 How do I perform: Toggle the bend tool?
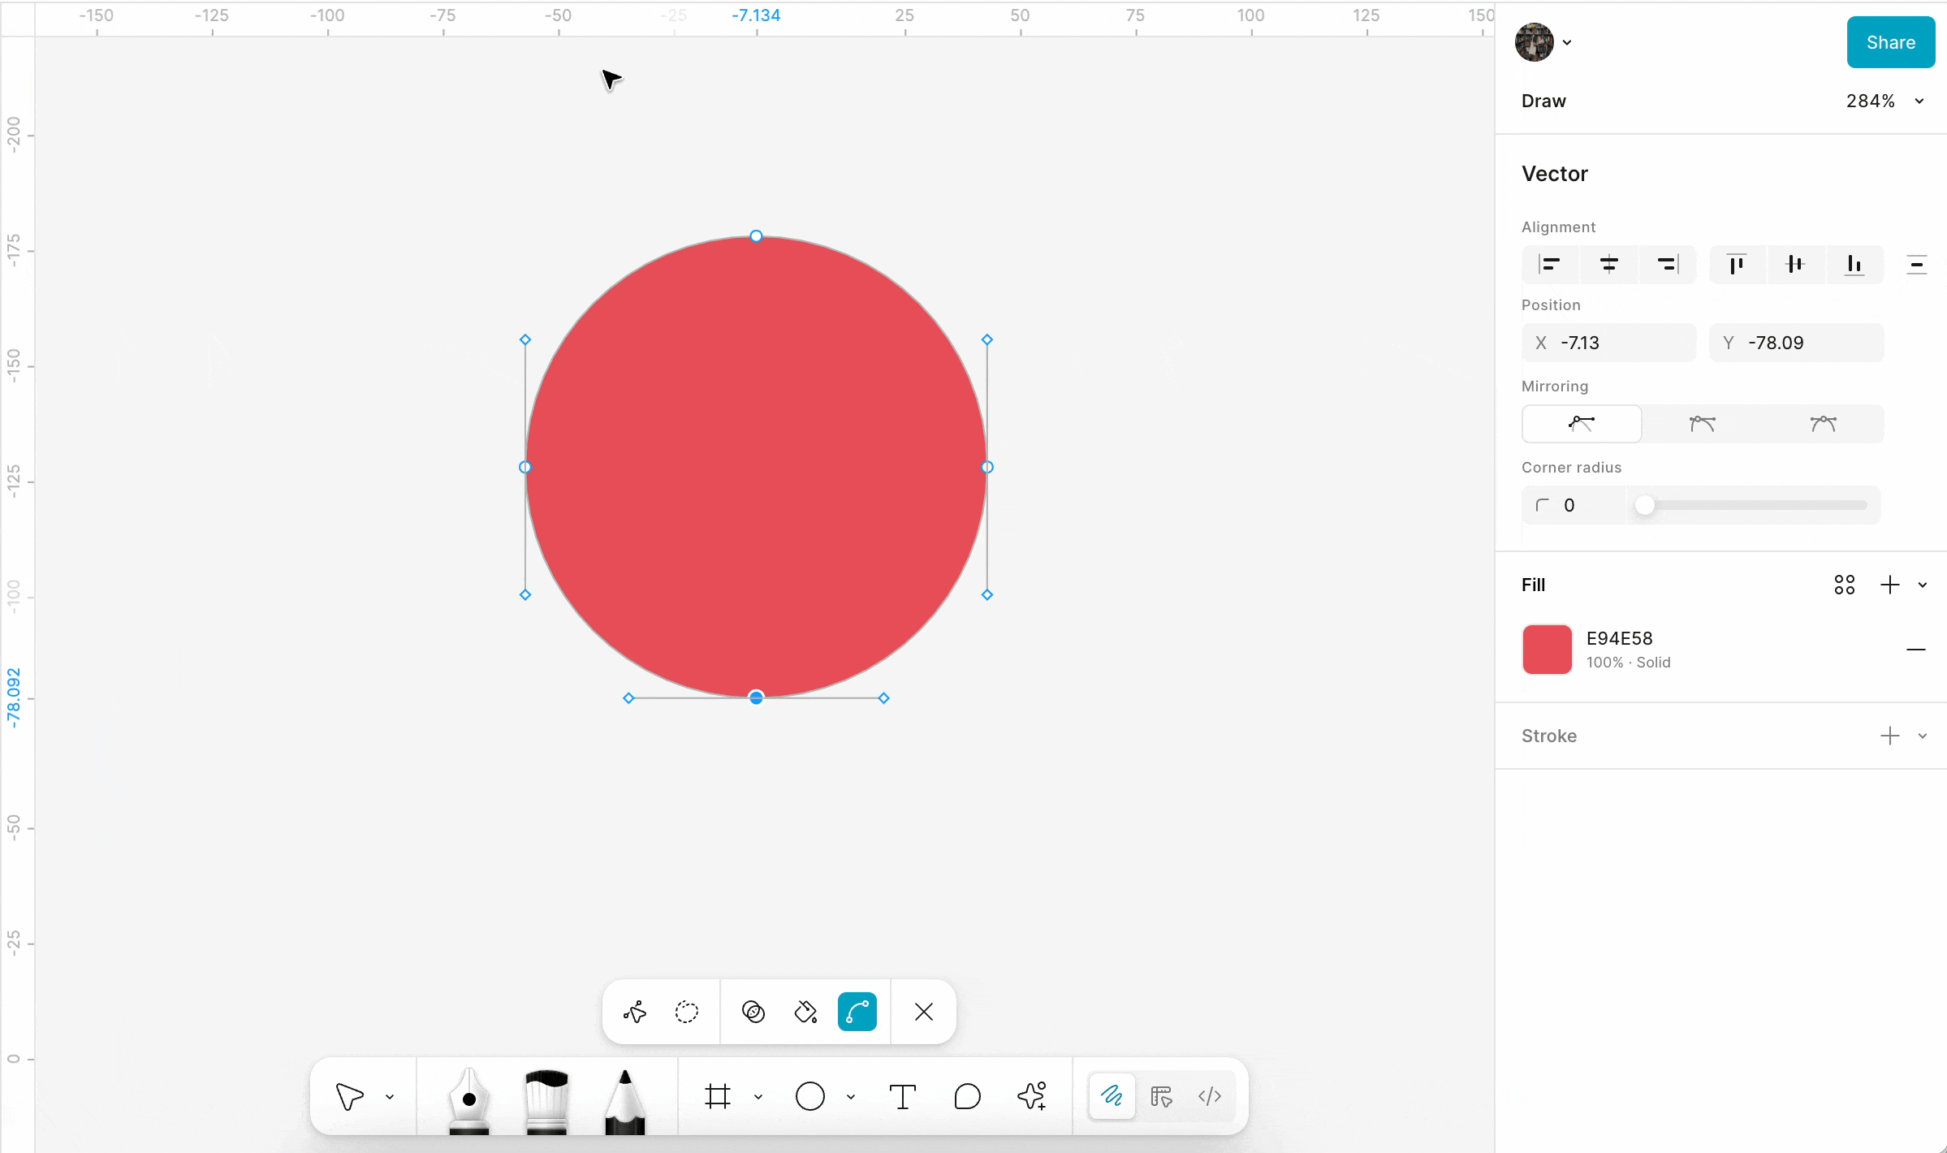pyautogui.click(x=857, y=1012)
